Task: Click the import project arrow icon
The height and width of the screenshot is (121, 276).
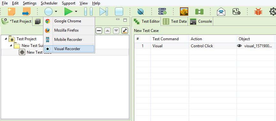Action: click(26, 11)
